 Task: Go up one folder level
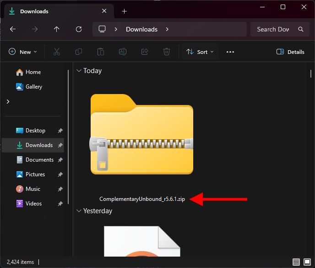(57, 29)
